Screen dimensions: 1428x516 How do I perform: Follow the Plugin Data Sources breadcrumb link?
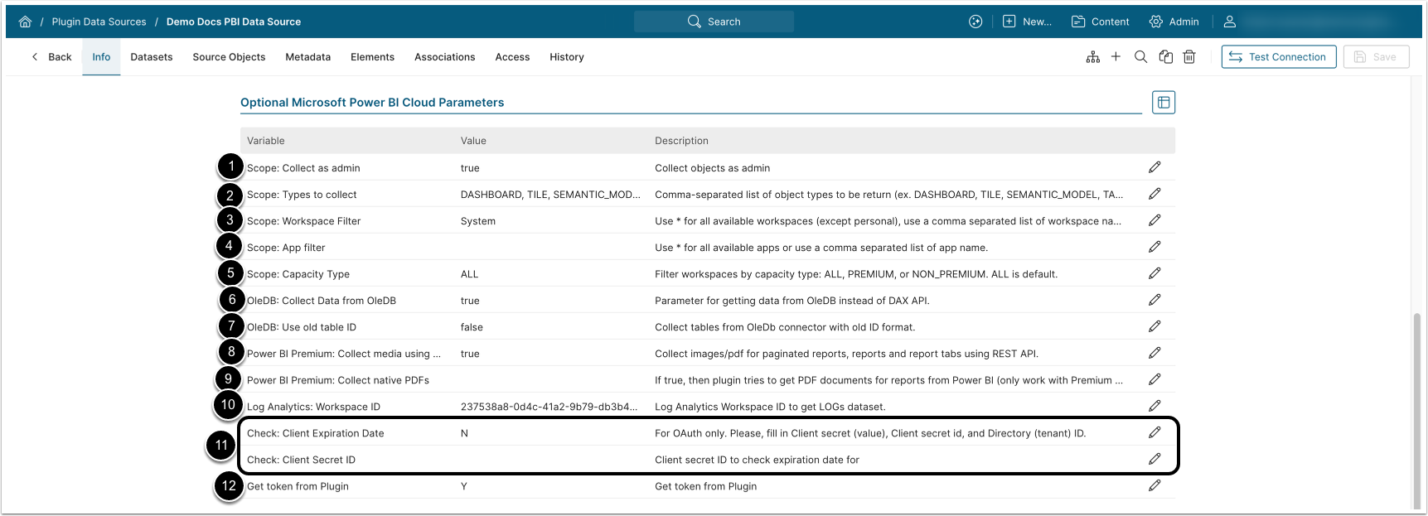pos(99,22)
